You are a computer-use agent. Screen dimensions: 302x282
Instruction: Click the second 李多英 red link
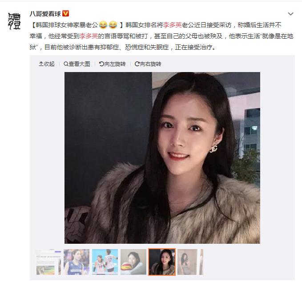tap(89, 36)
